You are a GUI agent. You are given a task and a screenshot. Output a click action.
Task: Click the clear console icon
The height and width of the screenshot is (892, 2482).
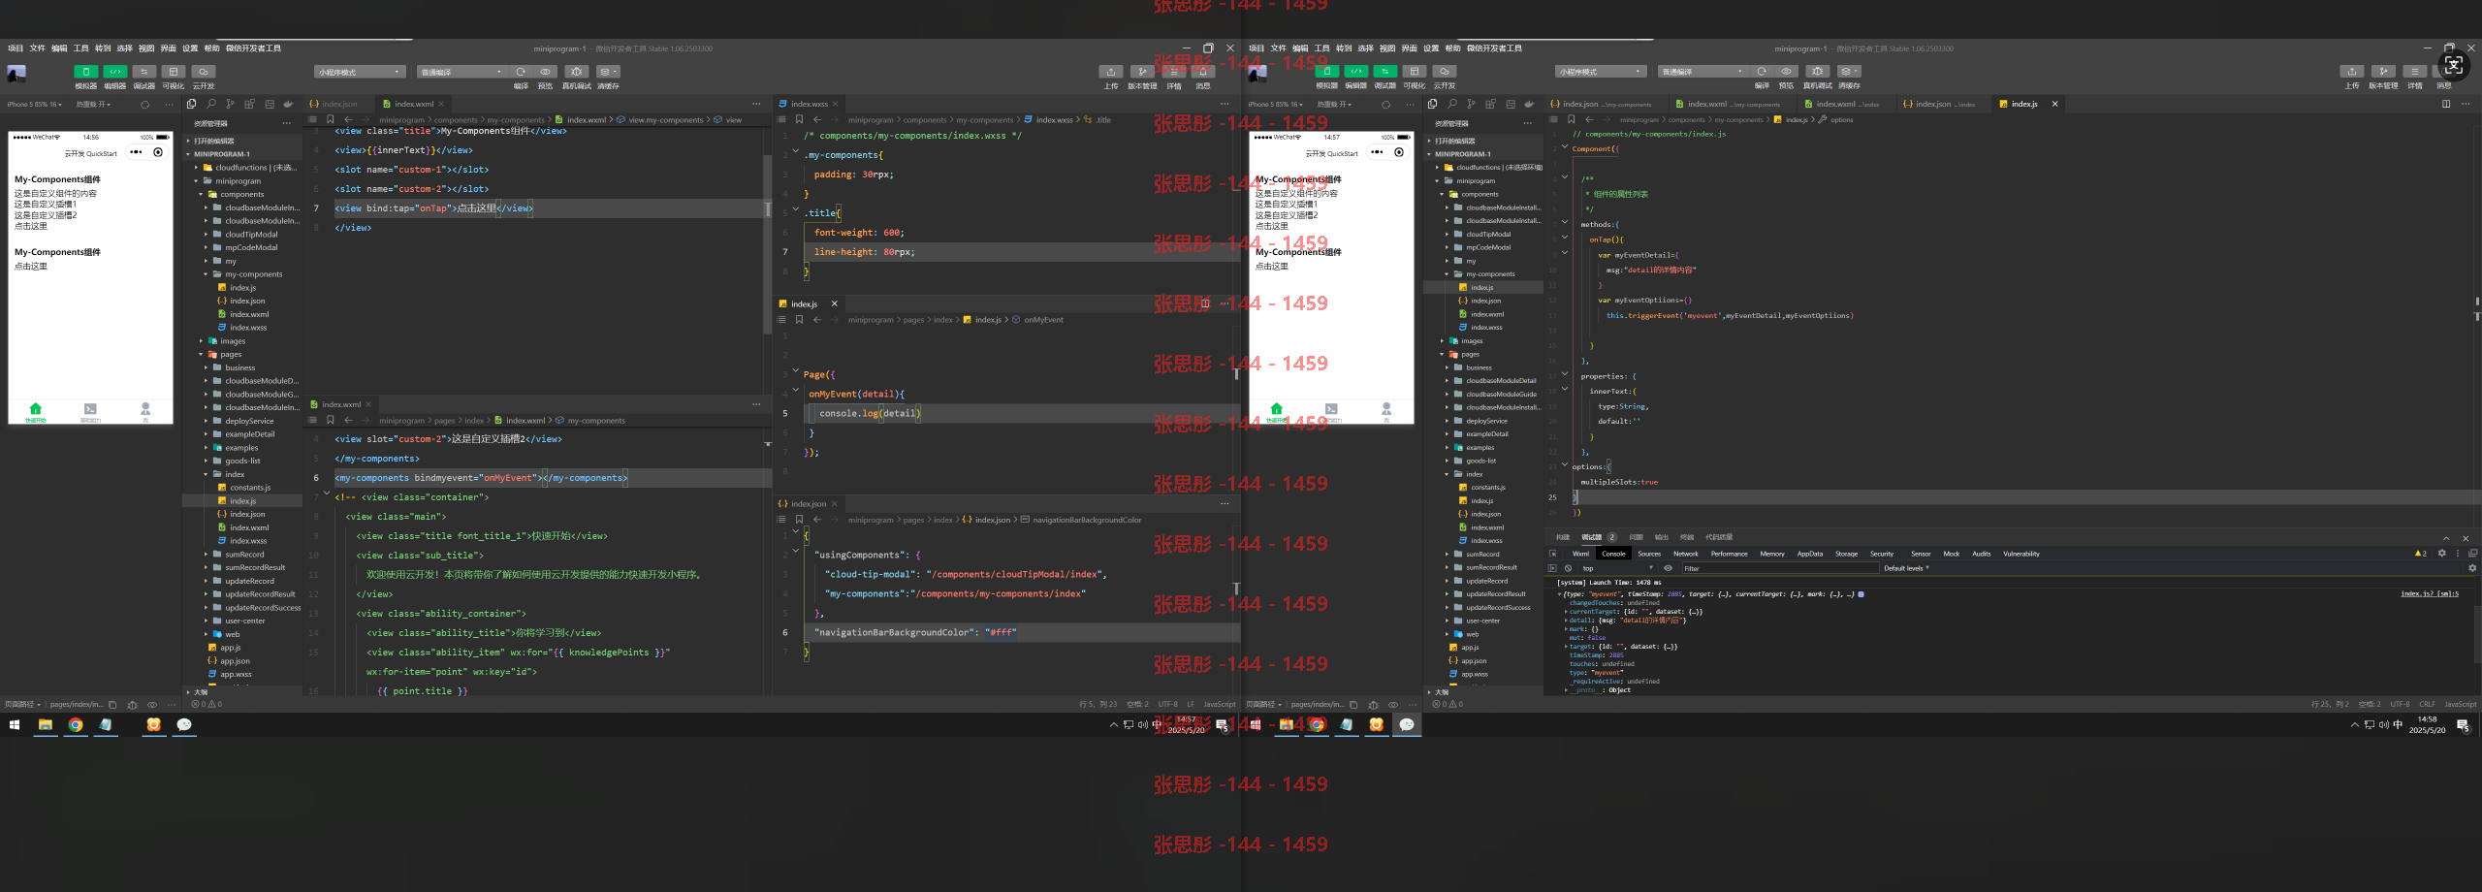[x=1568, y=568]
